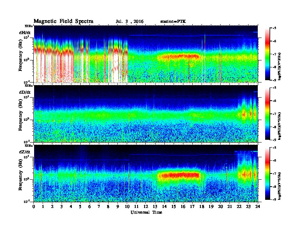Click the log(PSD) units label of the dH/dt color bar
The height and width of the screenshot is (237, 307).
pos(280,66)
